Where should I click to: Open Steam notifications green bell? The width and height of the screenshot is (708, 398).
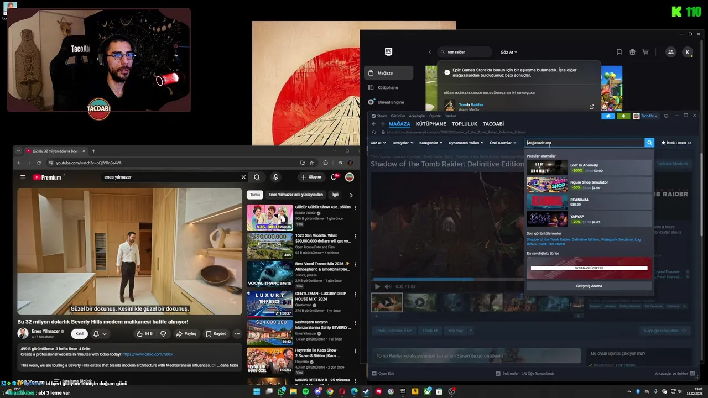pos(623,116)
